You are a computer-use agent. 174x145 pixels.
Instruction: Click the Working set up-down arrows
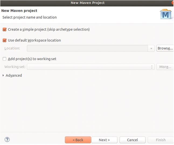pyautogui.click(x=152, y=67)
